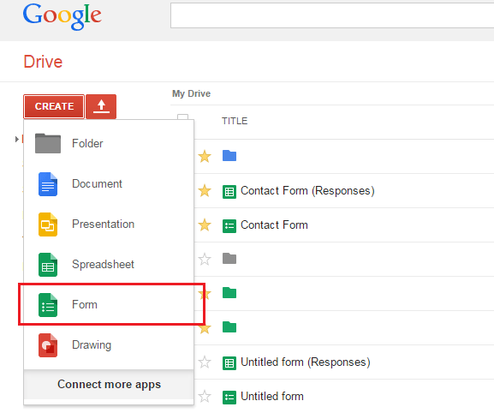The image size is (494, 413).
Task: Star the Untitled form (Responses) file
Action: click(x=205, y=362)
